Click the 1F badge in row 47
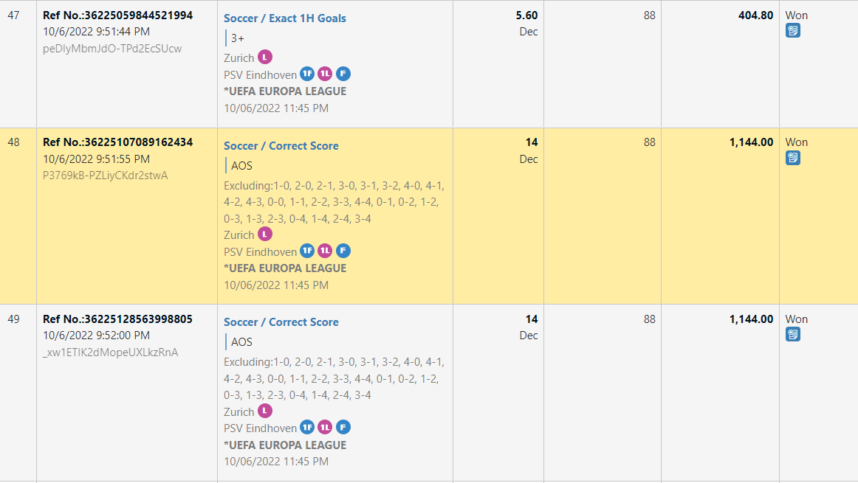The height and width of the screenshot is (483, 858). point(308,74)
